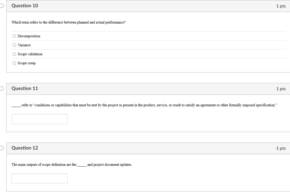Select the Decomposition radio option

point(14,36)
